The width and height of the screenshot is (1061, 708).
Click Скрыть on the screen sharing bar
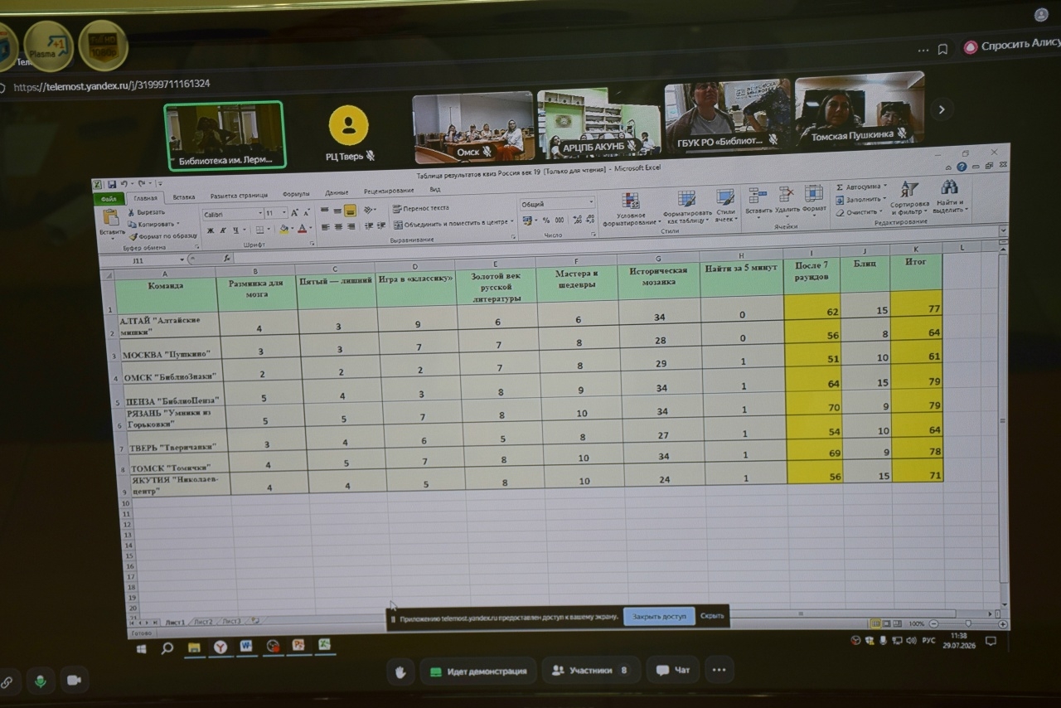[712, 616]
